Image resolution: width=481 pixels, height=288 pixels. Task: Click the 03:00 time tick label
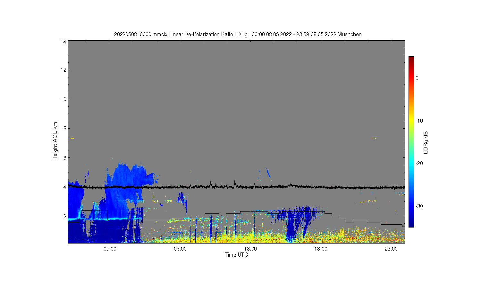pos(110,249)
